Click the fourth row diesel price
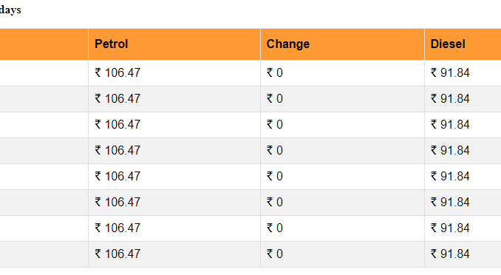 pos(450,151)
